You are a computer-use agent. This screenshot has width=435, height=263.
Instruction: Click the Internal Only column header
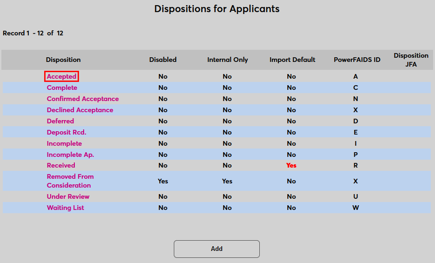point(227,60)
